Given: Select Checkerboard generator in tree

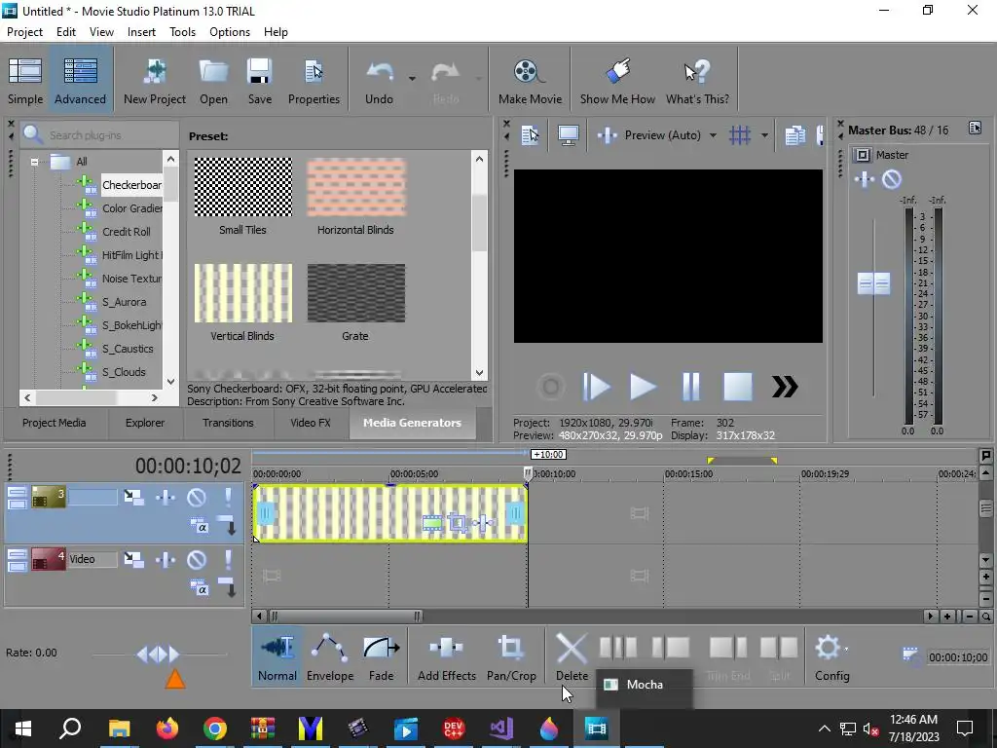Looking at the screenshot, I should coord(131,184).
